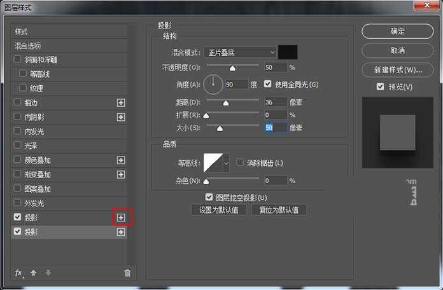The height and width of the screenshot is (290, 443).
Task: Select the 外发光 label in the effects list
Action: (x=34, y=204)
